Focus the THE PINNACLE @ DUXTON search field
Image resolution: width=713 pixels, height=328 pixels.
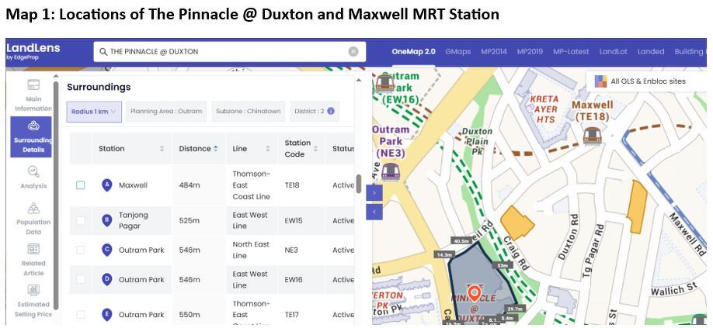click(230, 52)
